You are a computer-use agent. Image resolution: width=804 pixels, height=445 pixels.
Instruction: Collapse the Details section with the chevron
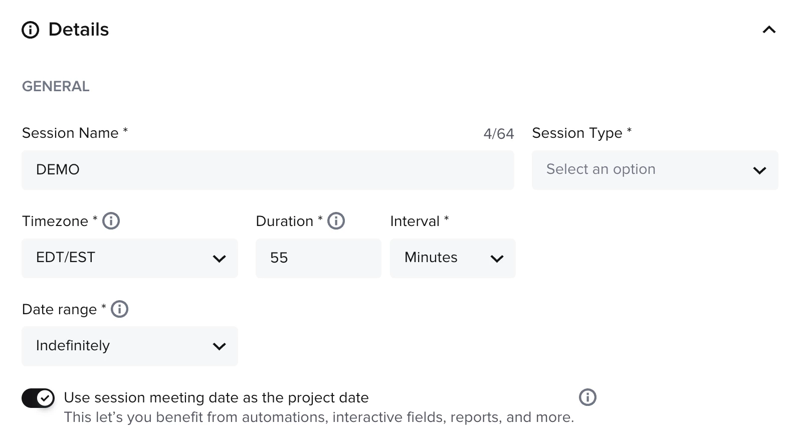pos(768,30)
